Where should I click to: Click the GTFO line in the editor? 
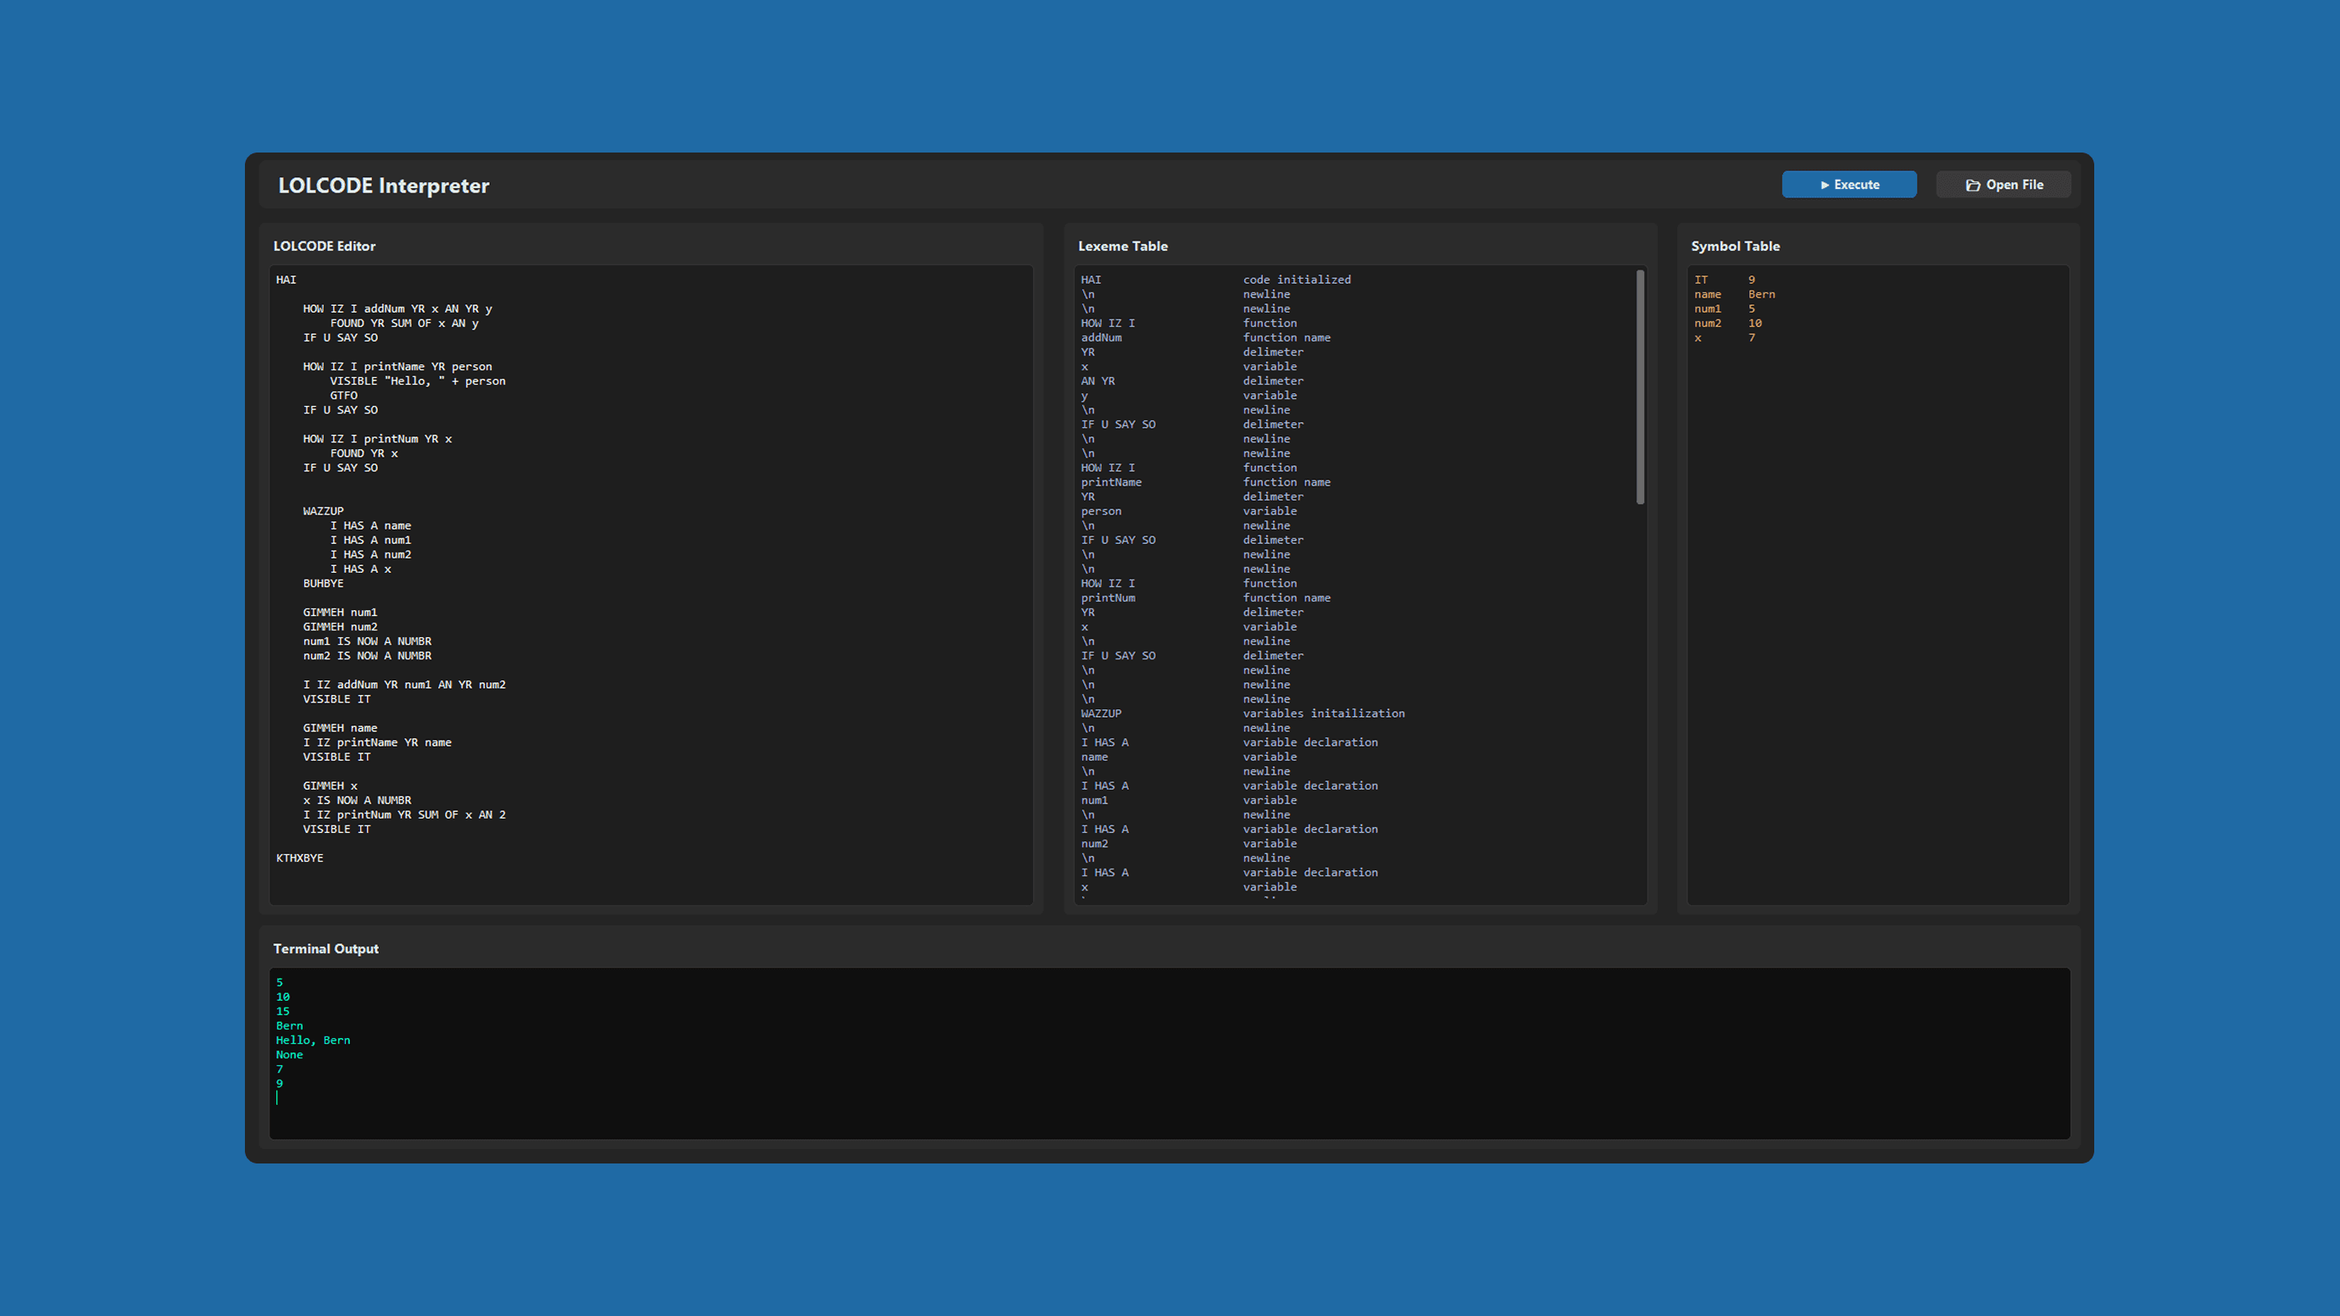click(x=343, y=396)
